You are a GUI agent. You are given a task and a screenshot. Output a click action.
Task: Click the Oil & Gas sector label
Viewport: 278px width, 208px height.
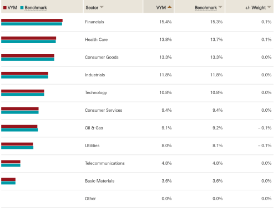coord(94,128)
